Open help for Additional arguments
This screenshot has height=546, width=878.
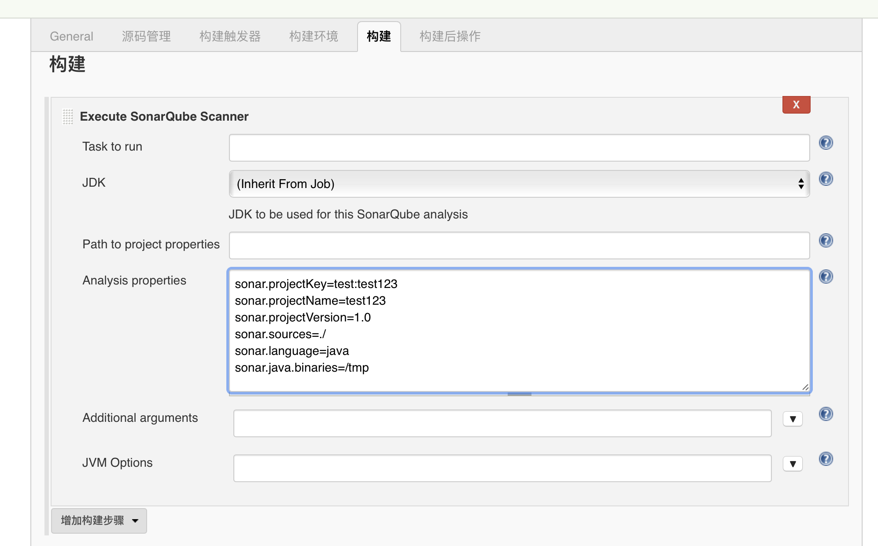(x=826, y=414)
